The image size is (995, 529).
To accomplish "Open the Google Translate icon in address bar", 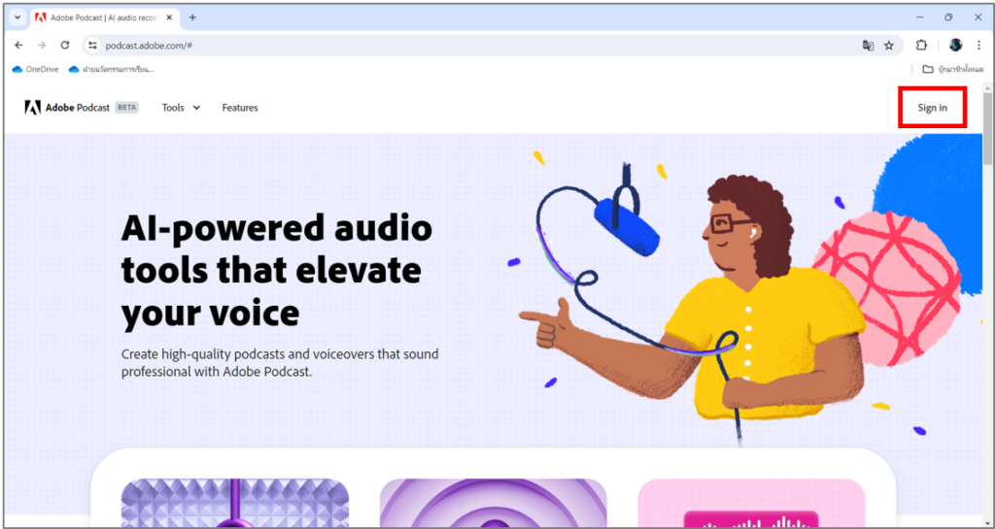I will click(868, 45).
